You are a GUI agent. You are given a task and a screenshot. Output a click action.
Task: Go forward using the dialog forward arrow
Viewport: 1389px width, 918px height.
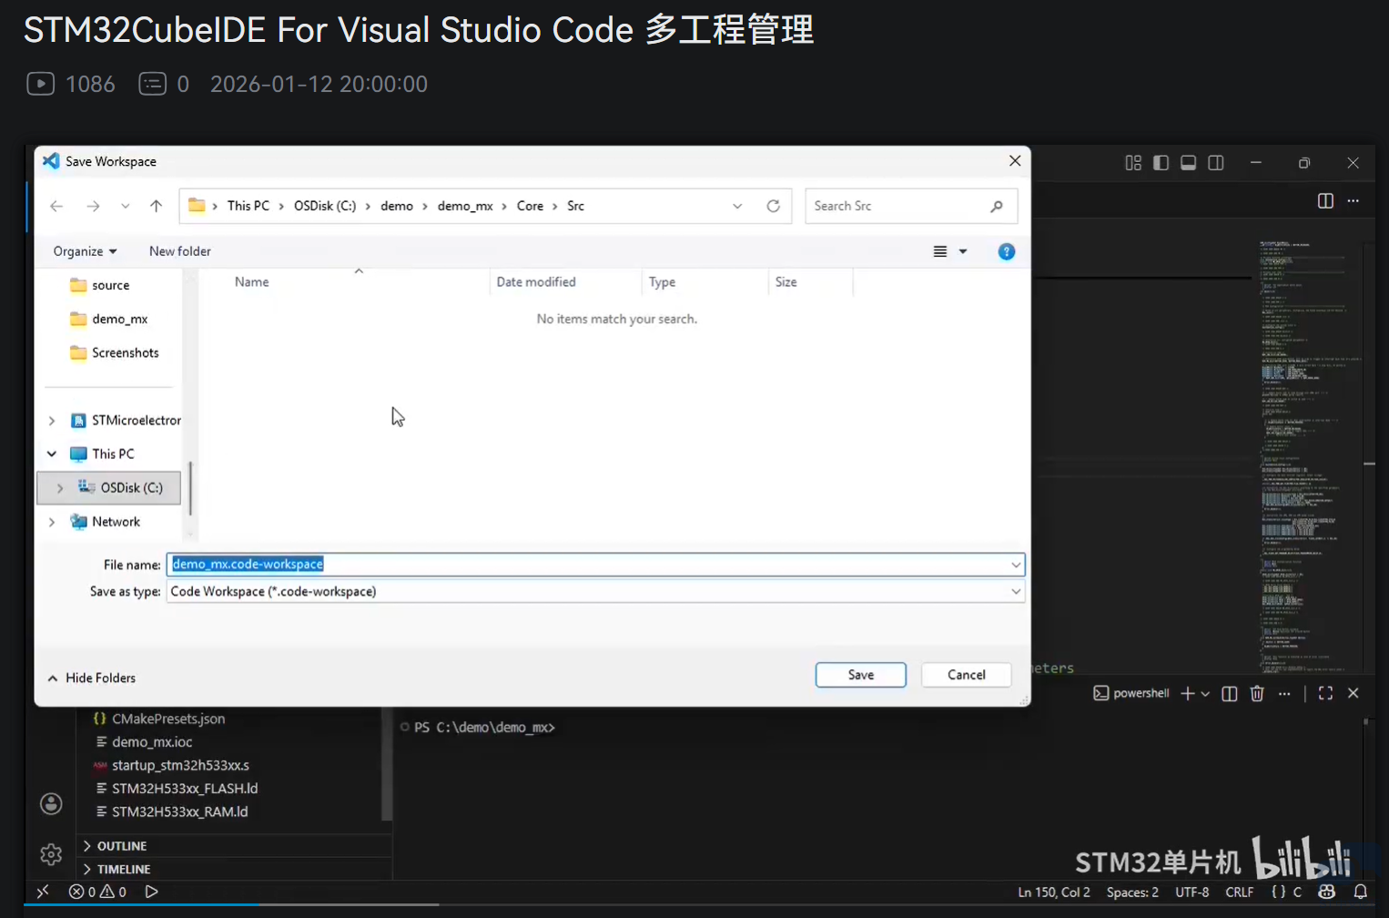93,206
